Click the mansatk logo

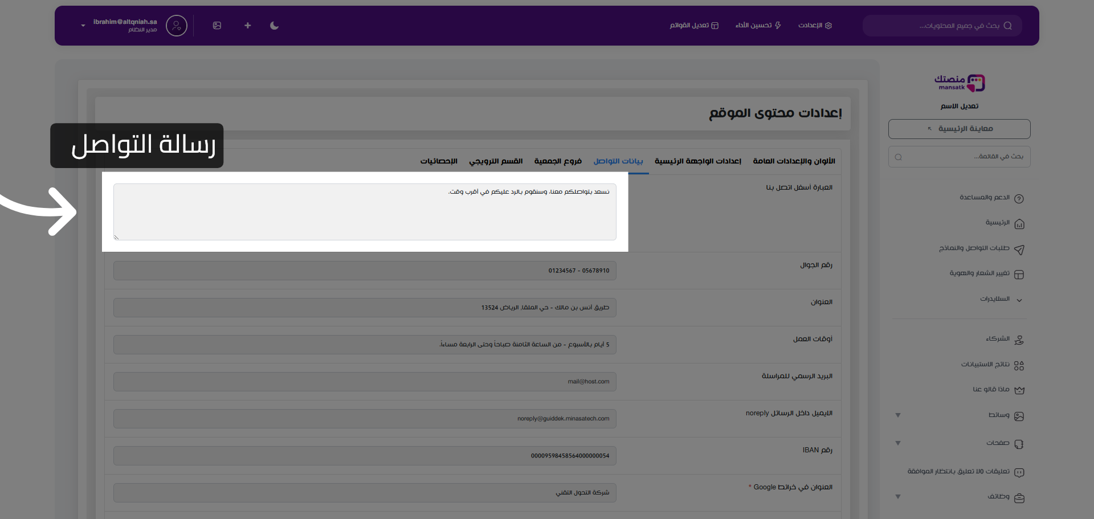tap(959, 82)
